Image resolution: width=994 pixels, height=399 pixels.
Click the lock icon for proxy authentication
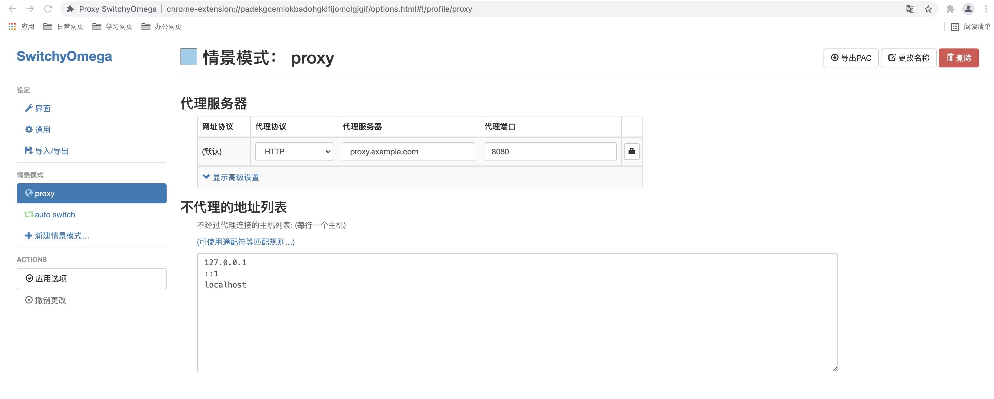(631, 151)
